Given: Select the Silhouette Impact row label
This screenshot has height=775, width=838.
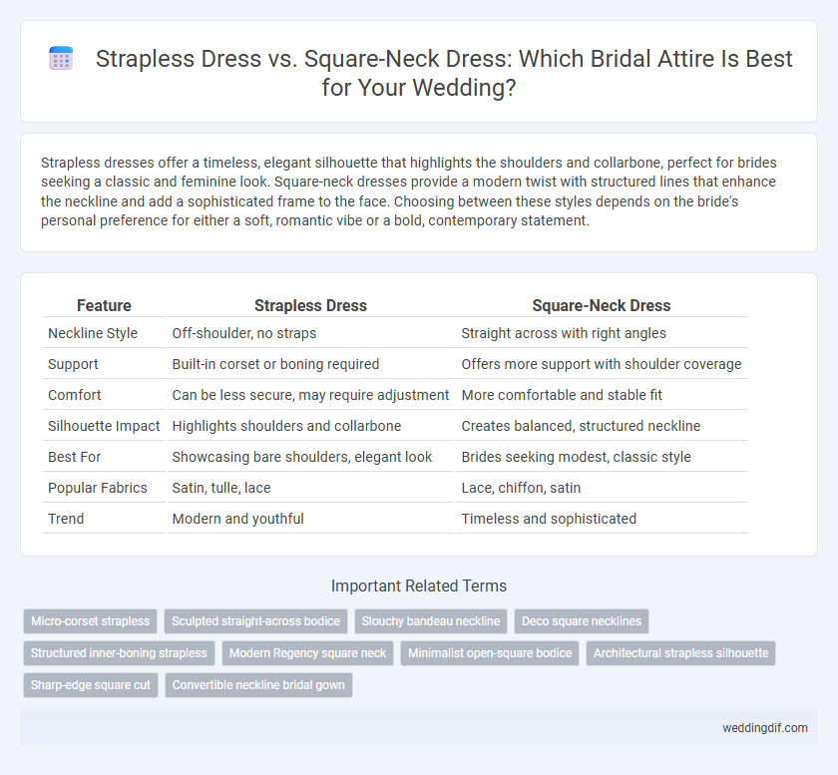Looking at the screenshot, I should tap(104, 426).
